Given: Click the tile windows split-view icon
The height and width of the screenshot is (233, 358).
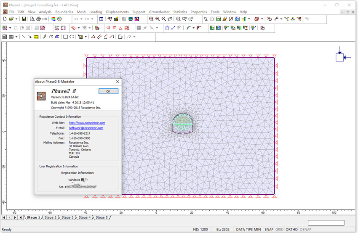Looking at the screenshot, I should [101, 19].
